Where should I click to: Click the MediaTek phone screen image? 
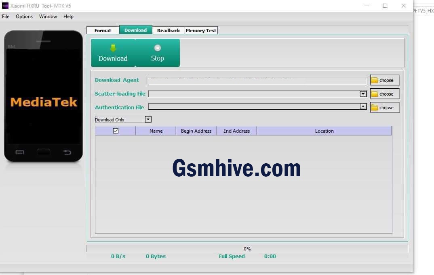[x=44, y=97]
